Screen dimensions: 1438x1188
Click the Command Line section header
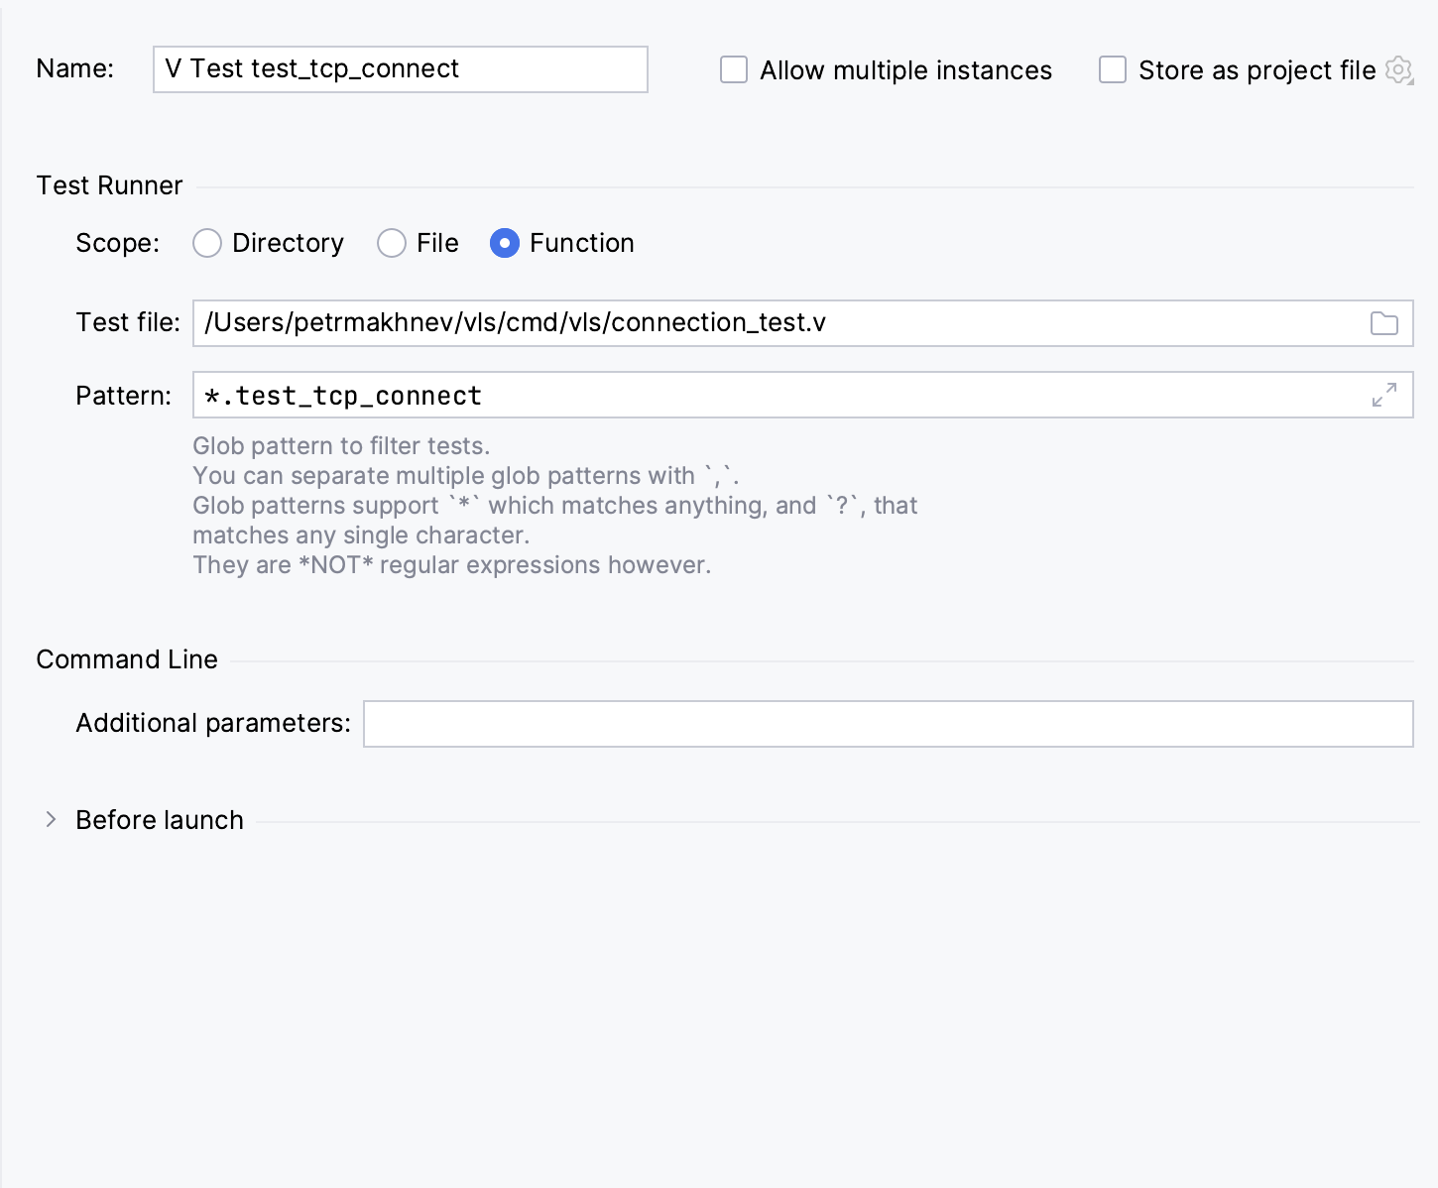click(x=126, y=658)
